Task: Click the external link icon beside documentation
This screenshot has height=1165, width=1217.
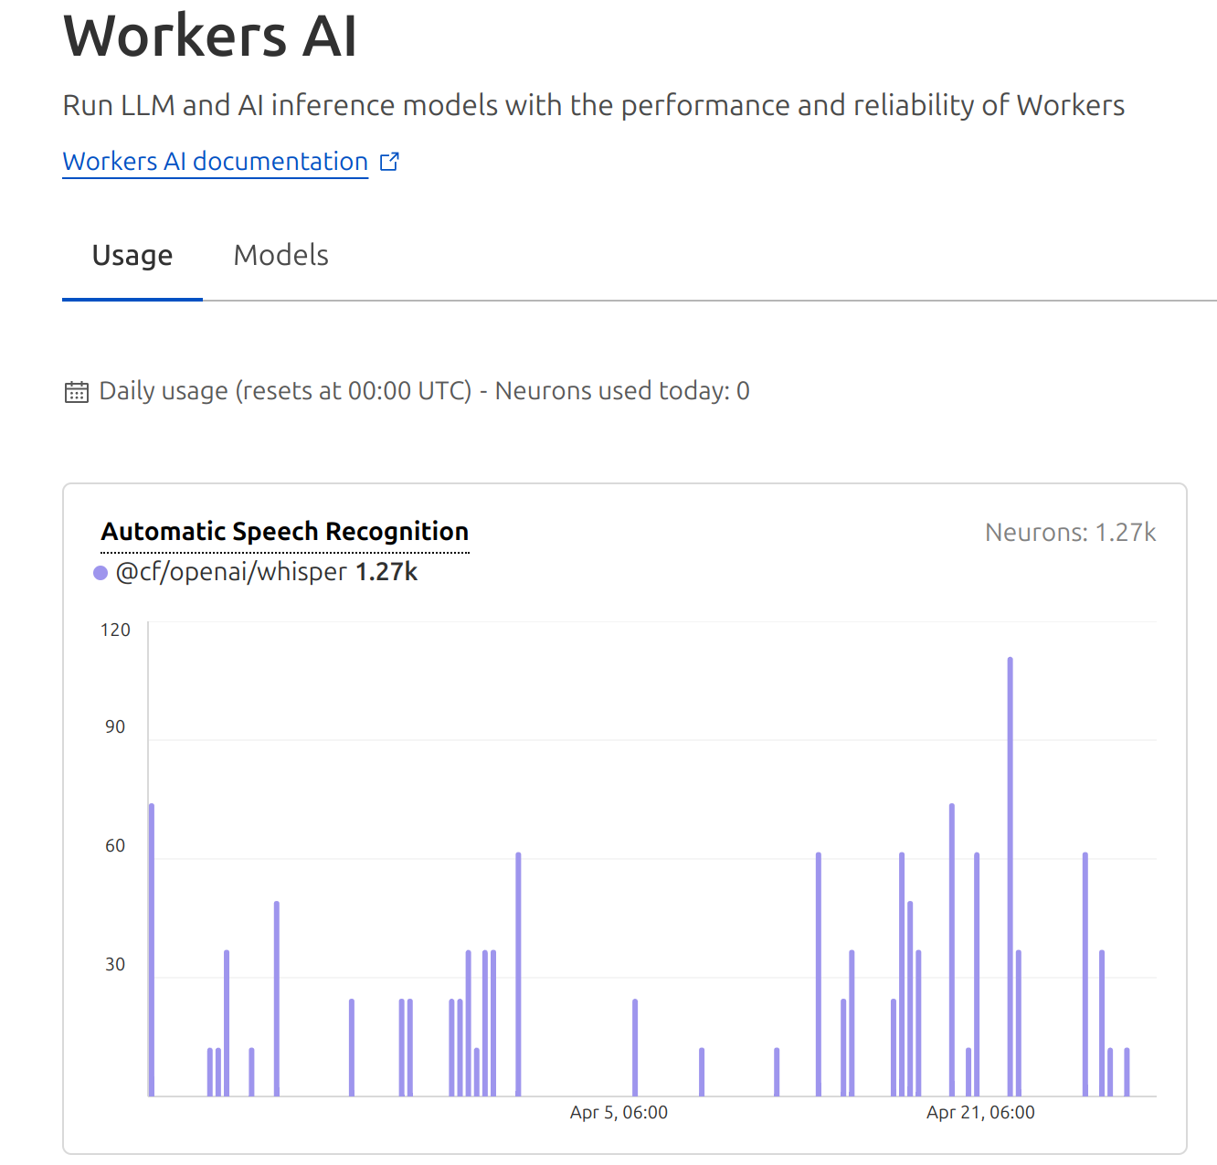Action: coord(390,162)
